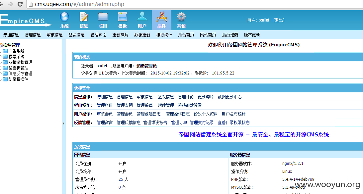Click the browser address bar URL

pos(79,4)
